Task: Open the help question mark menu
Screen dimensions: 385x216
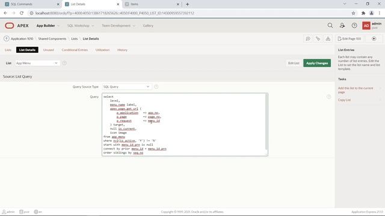Action: [354, 25]
